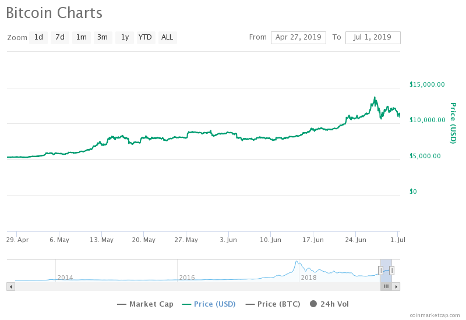Open the coinmarketcap.com credit link
Viewport: 466px width, 320px height.
coord(435,315)
